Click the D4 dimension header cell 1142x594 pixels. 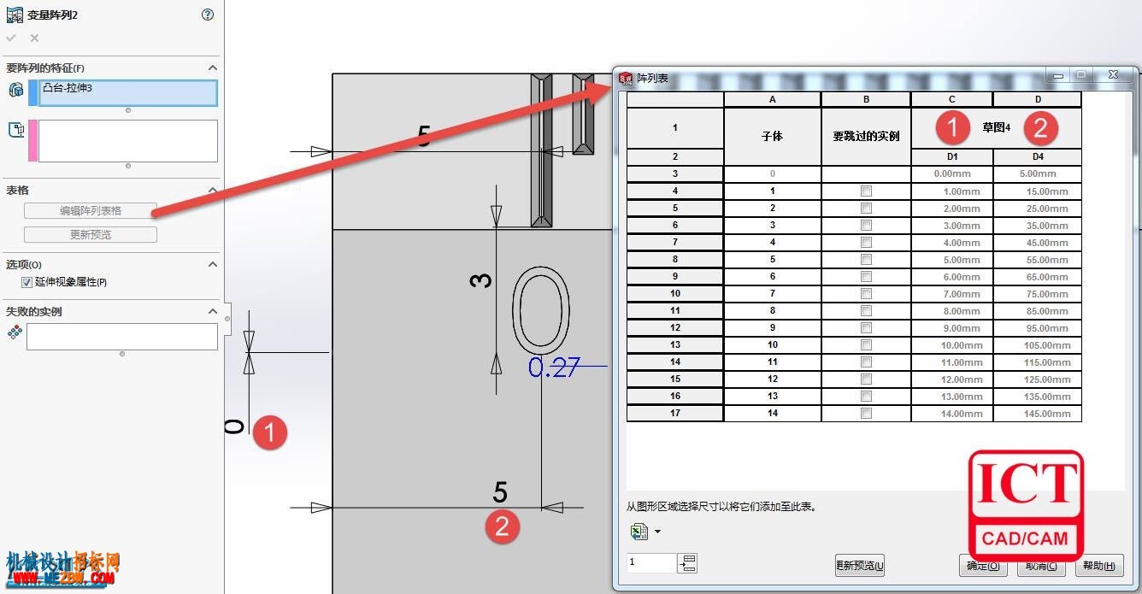pos(1038,157)
